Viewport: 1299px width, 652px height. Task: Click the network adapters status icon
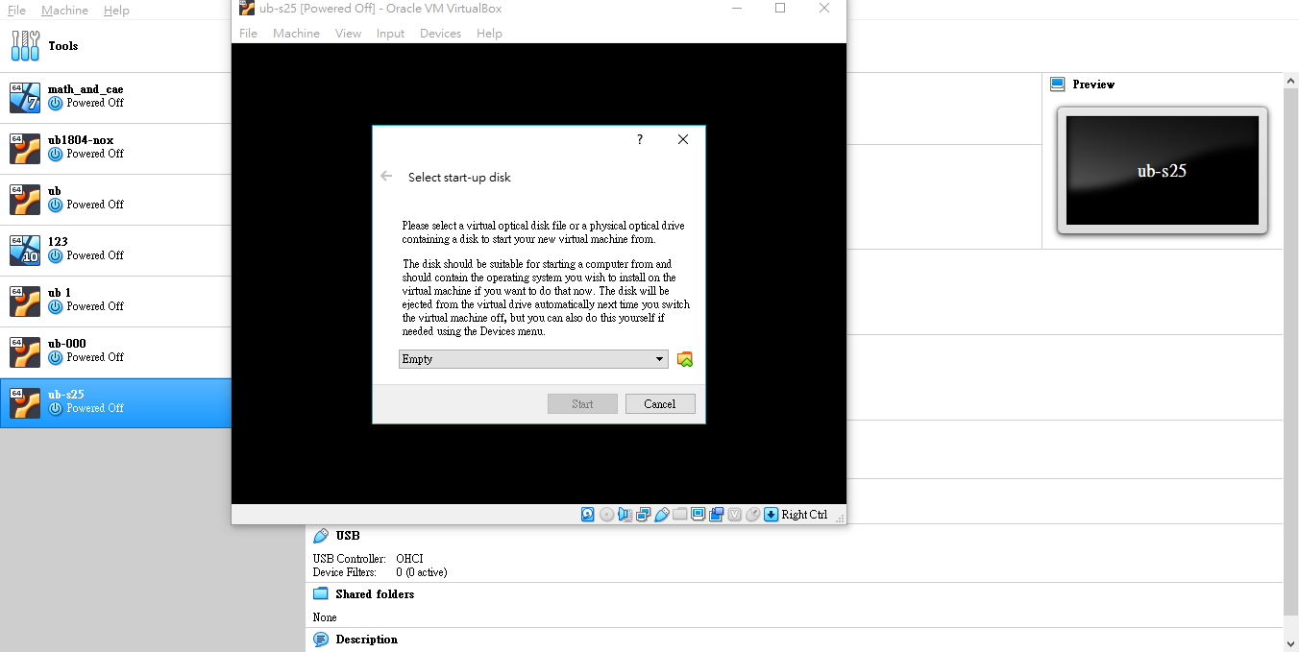pyautogui.click(x=644, y=515)
